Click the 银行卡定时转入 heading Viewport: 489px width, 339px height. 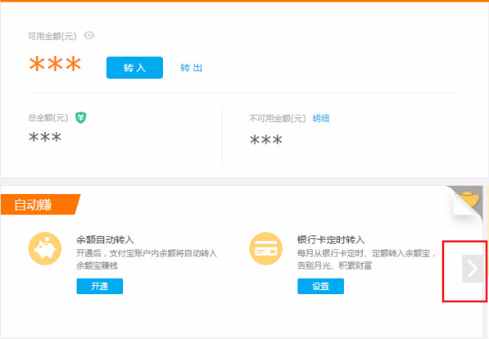pyautogui.click(x=331, y=240)
